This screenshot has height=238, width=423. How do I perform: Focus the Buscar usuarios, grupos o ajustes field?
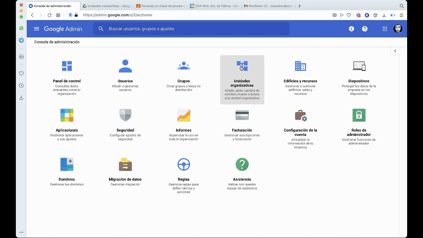coord(191,29)
